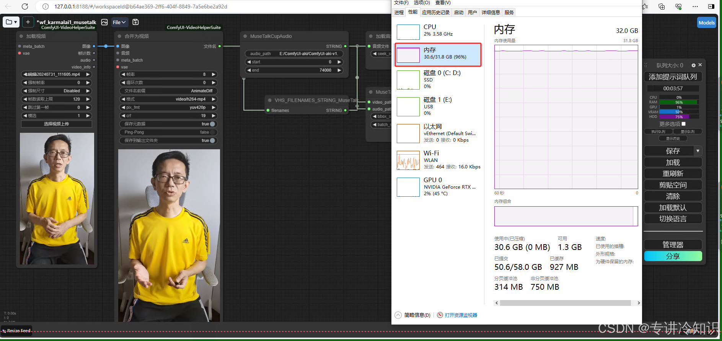The height and width of the screenshot is (341, 722).
Task: Select GPU 0 in performance list
Action: click(438, 187)
